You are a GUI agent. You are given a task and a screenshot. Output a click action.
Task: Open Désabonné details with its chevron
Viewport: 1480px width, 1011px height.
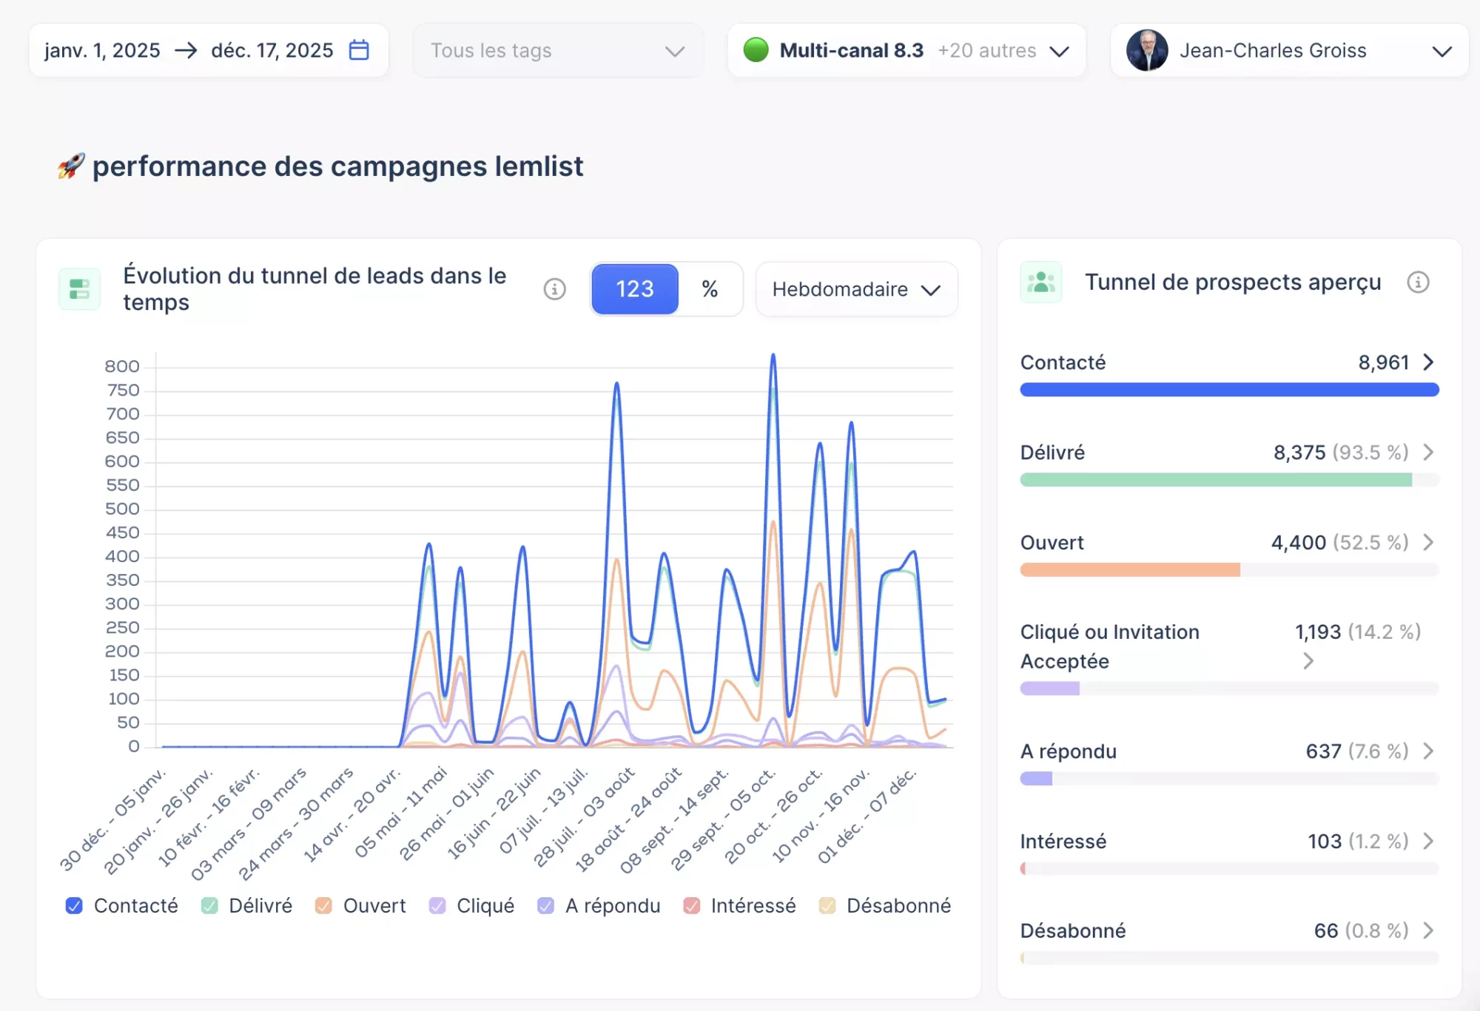point(1428,930)
